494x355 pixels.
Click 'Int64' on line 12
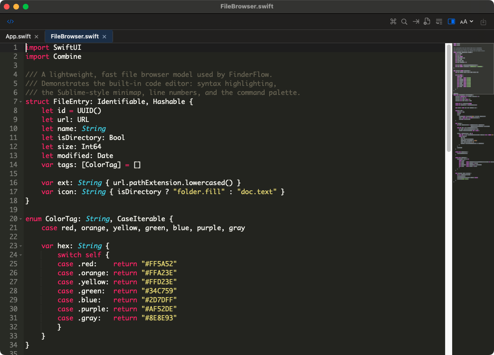coord(91,147)
